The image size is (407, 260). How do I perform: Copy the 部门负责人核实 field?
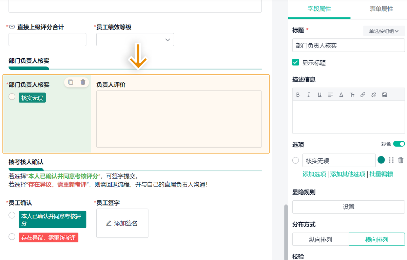point(71,82)
